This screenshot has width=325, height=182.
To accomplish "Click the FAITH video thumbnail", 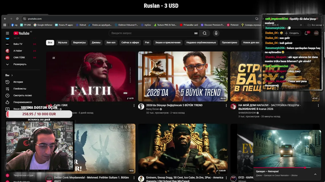I will [x=91, y=77].
